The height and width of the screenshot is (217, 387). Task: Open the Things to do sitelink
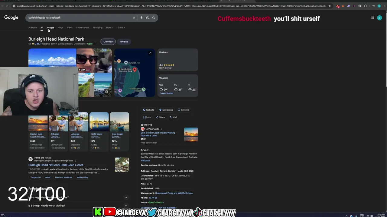[35, 178]
